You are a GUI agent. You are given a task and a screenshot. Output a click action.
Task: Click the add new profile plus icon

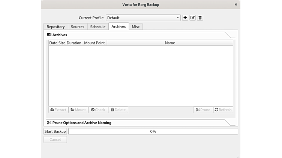coord(185,18)
